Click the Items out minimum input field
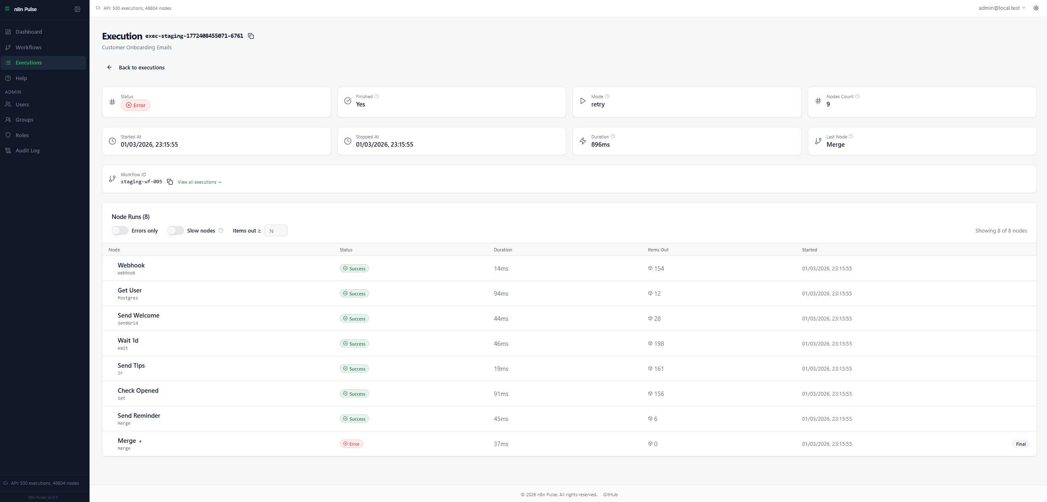 [276, 231]
